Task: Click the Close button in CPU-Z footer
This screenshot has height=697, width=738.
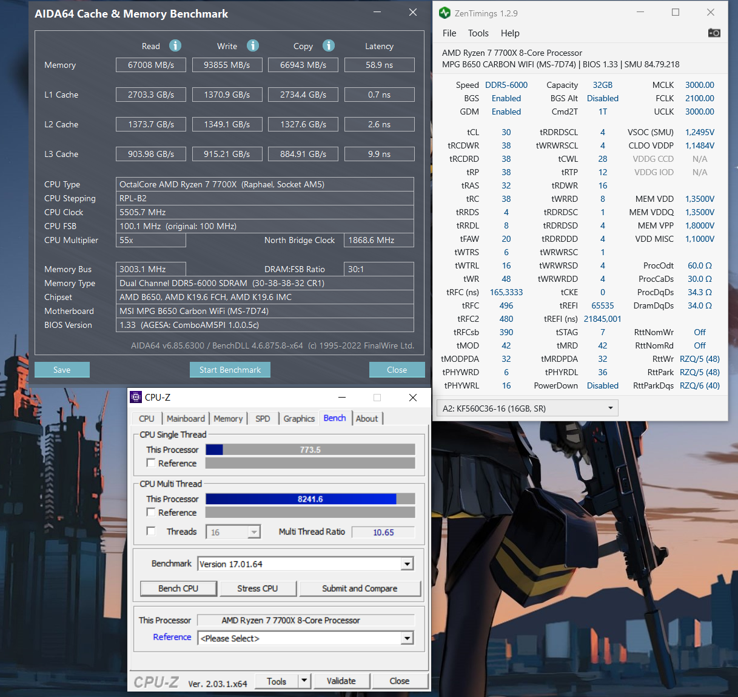Action: pyautogui.click(x=400, y=681)
